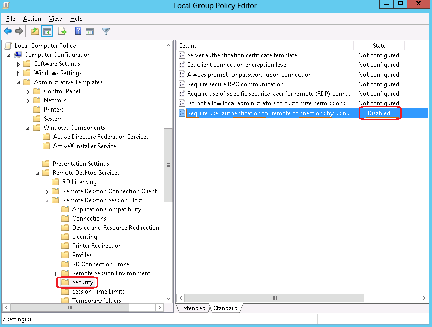Expand the Software Settings tree node

click(19, 64)
